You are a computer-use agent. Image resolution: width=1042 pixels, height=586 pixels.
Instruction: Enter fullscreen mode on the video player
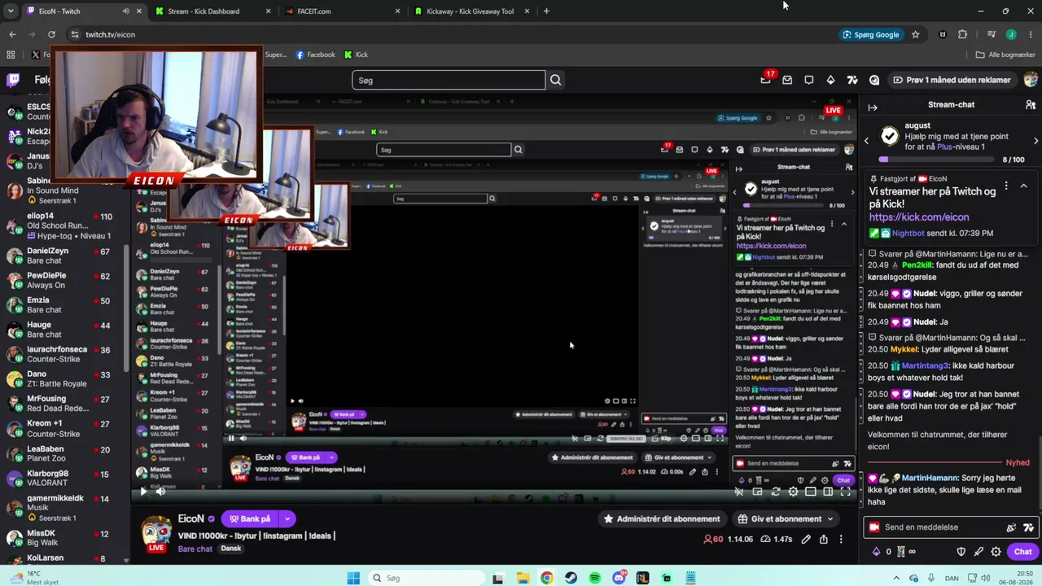(845, 492)
